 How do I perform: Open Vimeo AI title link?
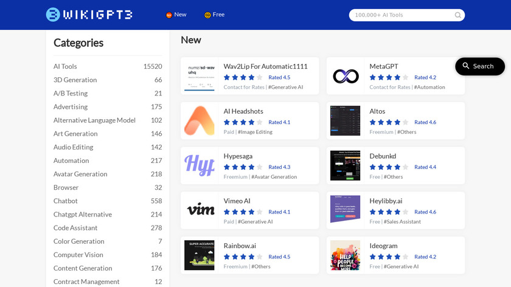pos(237,201)
